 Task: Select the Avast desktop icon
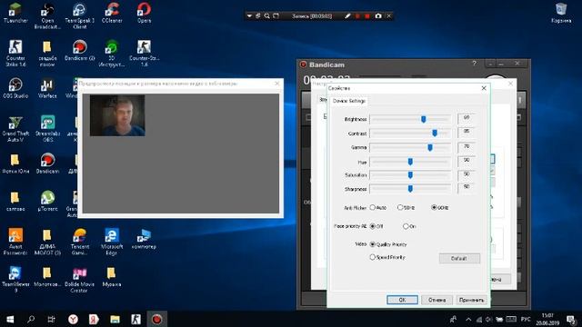[x=15, y=242]
